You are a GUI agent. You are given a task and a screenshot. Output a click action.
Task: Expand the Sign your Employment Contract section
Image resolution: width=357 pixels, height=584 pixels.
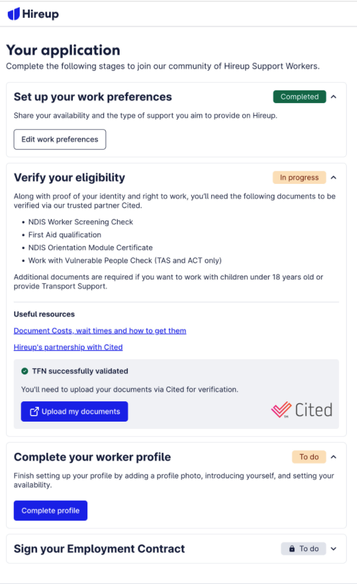click(x=334, y=549)
